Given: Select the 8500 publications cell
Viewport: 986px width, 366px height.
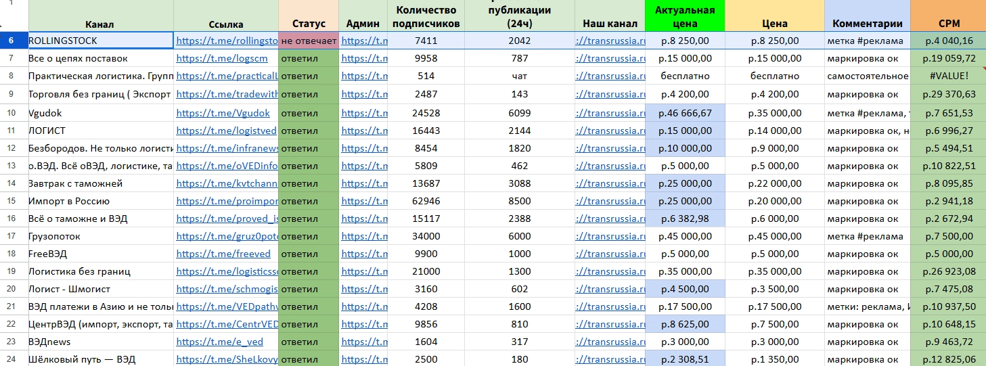Looking at the screenshot, I should [520, 201].
